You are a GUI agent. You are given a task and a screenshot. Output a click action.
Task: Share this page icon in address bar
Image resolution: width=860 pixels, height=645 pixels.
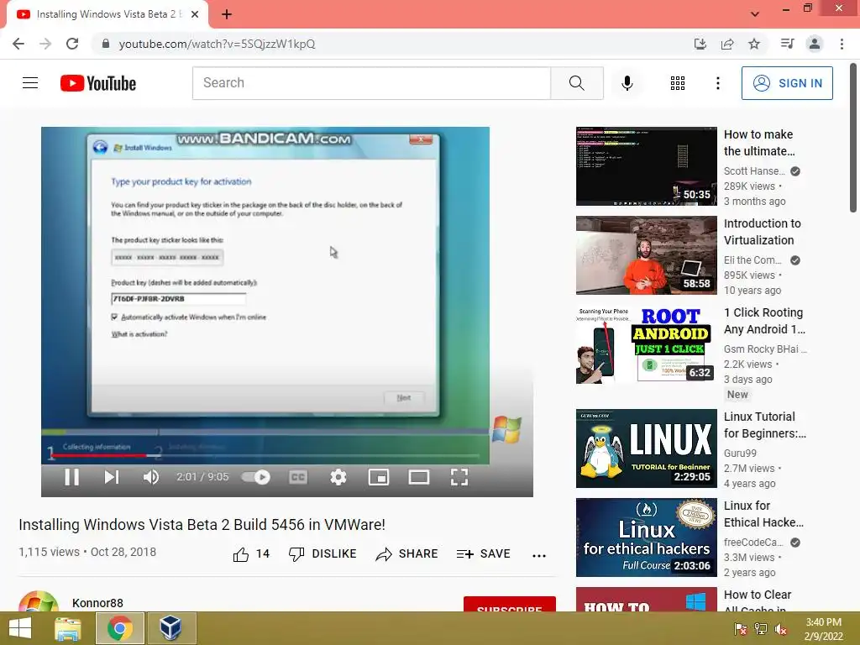tap(727, 44)
